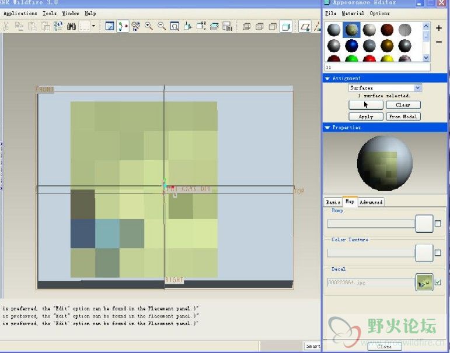Remove appearance with minus icon
This screenshot has height=353, width=450.
(x=439, y=42)
